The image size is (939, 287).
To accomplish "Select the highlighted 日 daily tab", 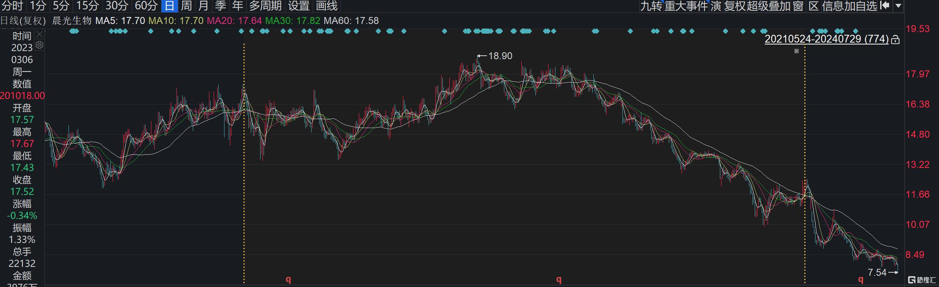I will click(x=170, y=6).
